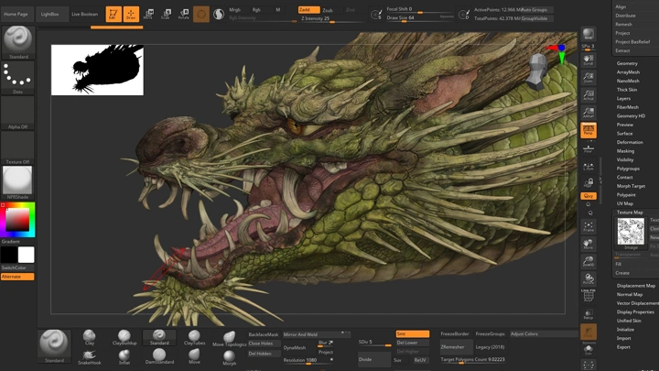The width and height of the screenshot is (659, 371).
Task: Click Mirror And Weld button
Action: pos(317,334)
